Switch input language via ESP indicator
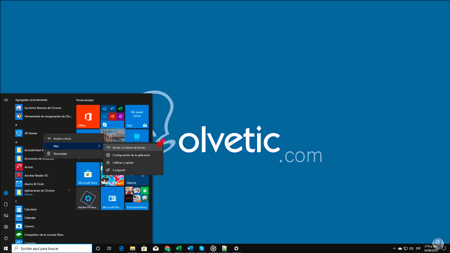450x253 pixels. tap(418, 249)
